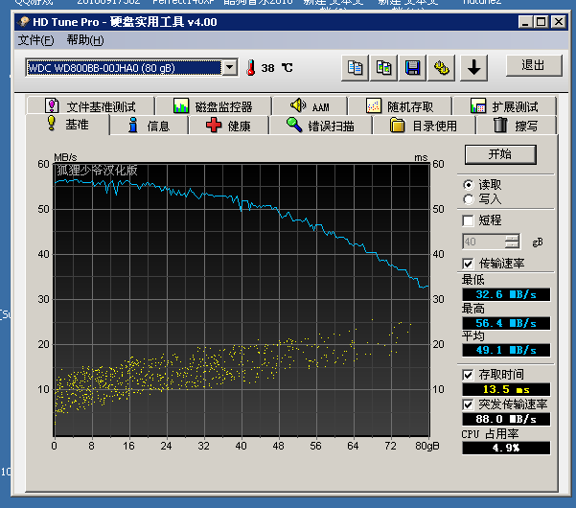The image size is (576, 508).
Task: Click the 4.9% CPU usage value
Action: (x=506, y=448)
